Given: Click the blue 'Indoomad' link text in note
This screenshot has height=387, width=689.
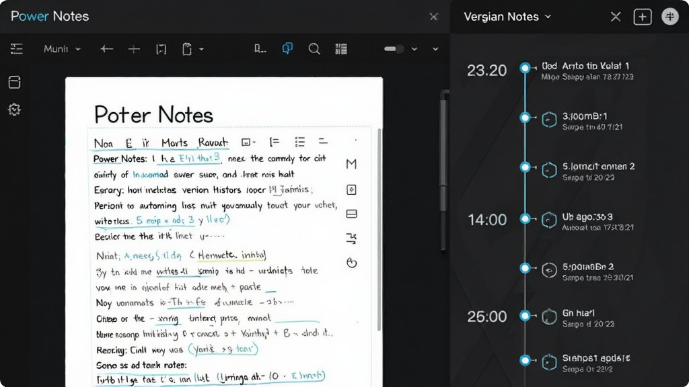Looking at the screenshot, I should [150, 174].
